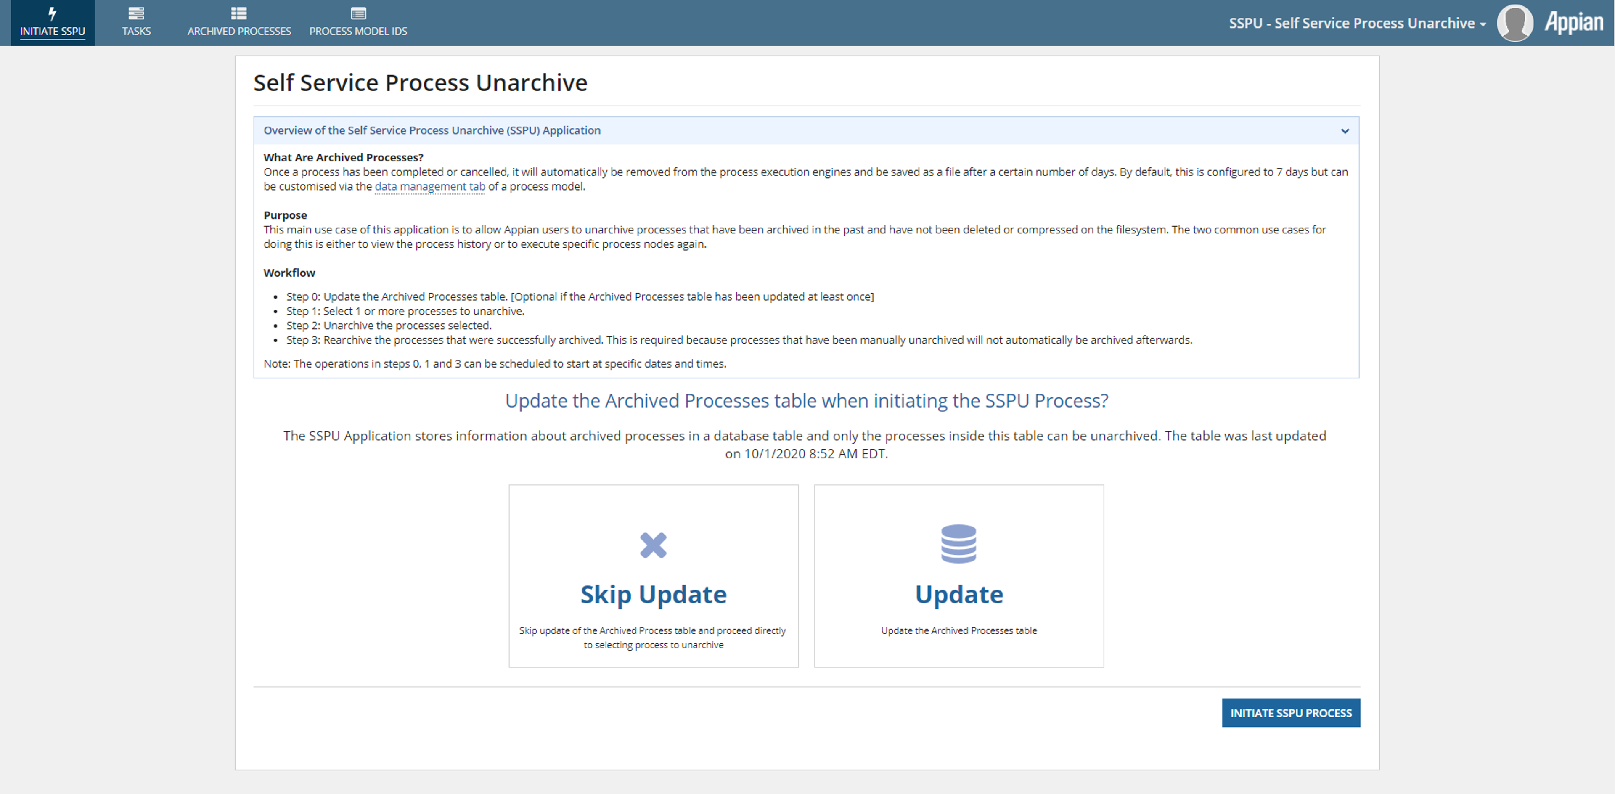Screen dimensions: 1615x794
Task: Click the 'Purpose' heading text
Action: tap(285, 215)
